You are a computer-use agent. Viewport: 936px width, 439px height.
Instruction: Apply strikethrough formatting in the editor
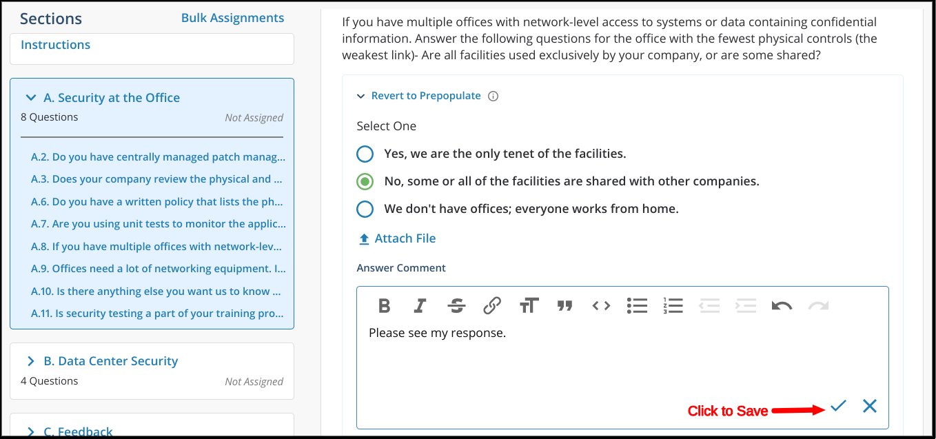coord(456,305)
